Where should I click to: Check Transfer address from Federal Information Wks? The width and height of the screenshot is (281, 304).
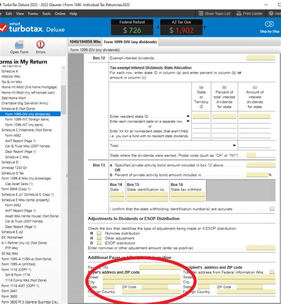click(272, 272)
